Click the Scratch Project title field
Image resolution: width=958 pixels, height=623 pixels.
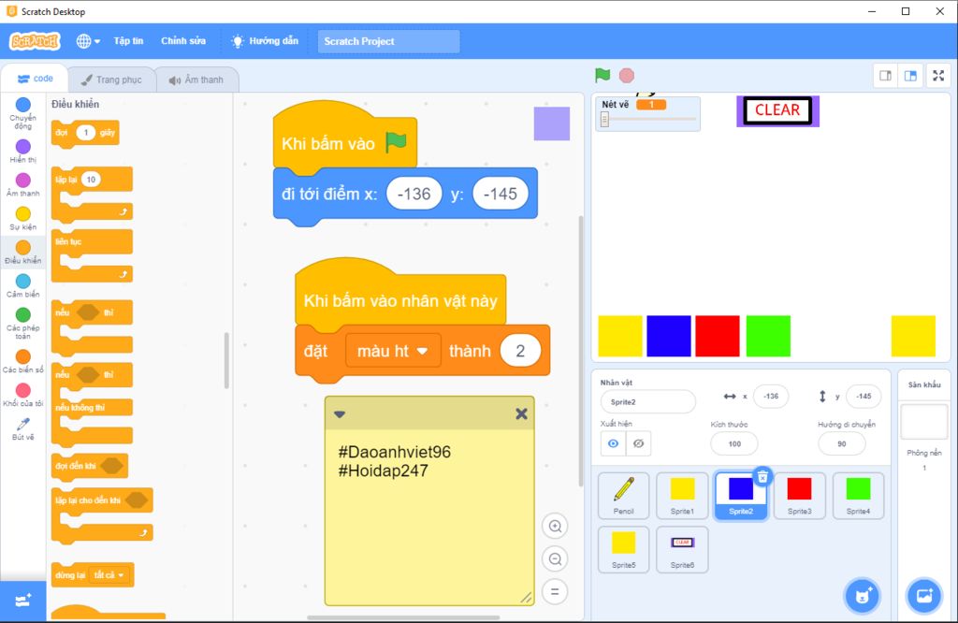pos(388,41)
